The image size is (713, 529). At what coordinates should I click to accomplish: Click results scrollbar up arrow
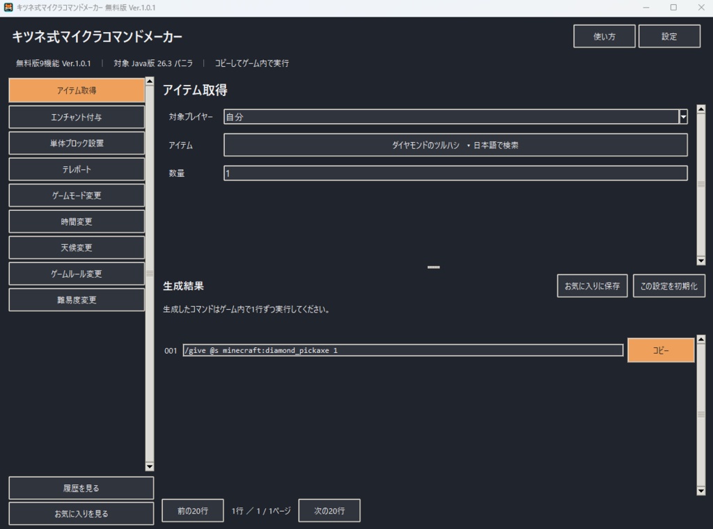(701, 339)
